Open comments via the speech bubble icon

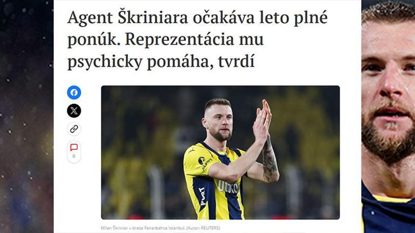click(x=74, y=147)
